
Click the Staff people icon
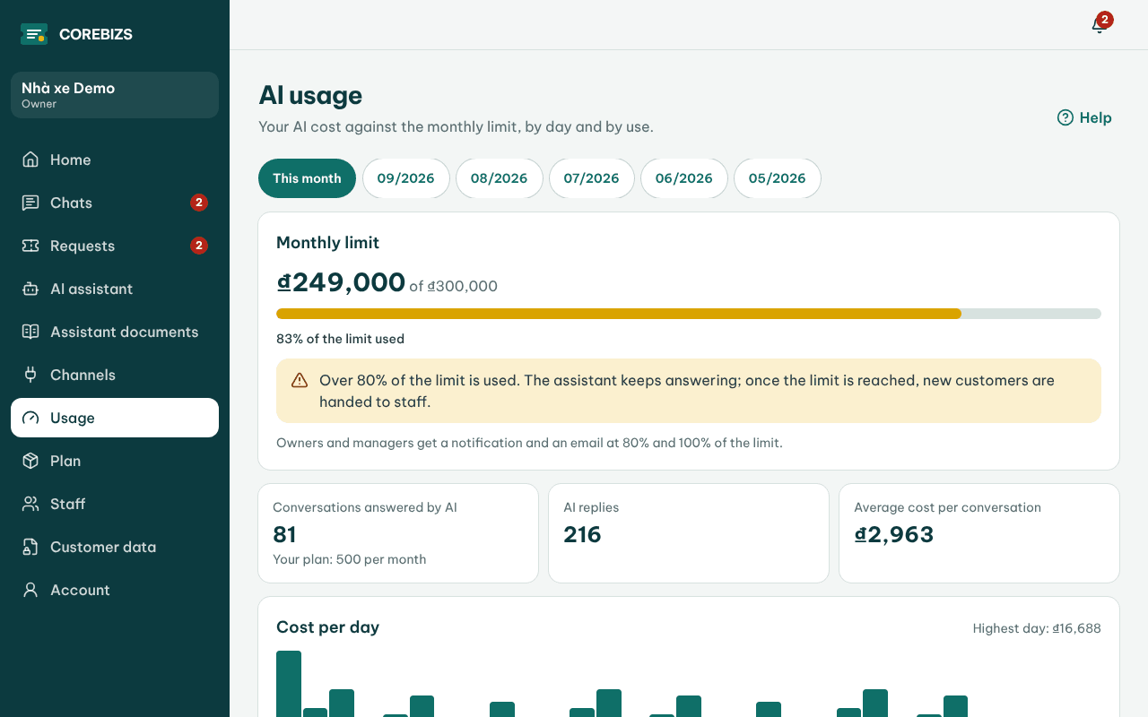pos(30,504)
